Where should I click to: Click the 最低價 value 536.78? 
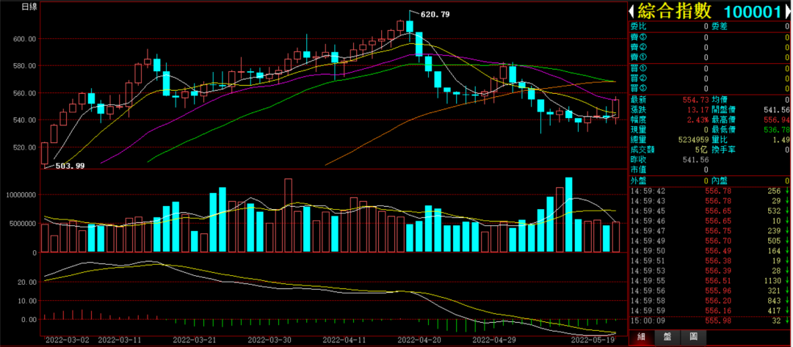click(x=776, y=130)
